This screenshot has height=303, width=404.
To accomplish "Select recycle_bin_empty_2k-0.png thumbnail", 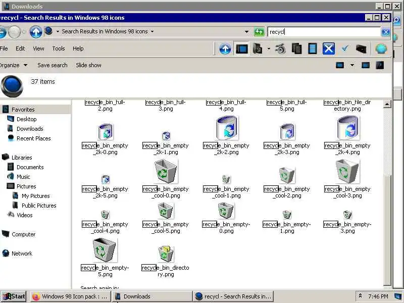I will 106,132.
